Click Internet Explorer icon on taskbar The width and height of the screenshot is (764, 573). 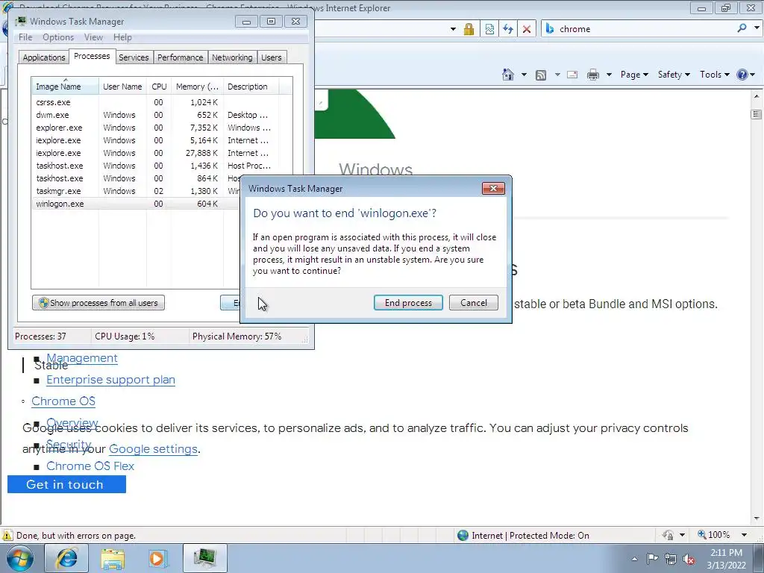(x=66, y=558)
